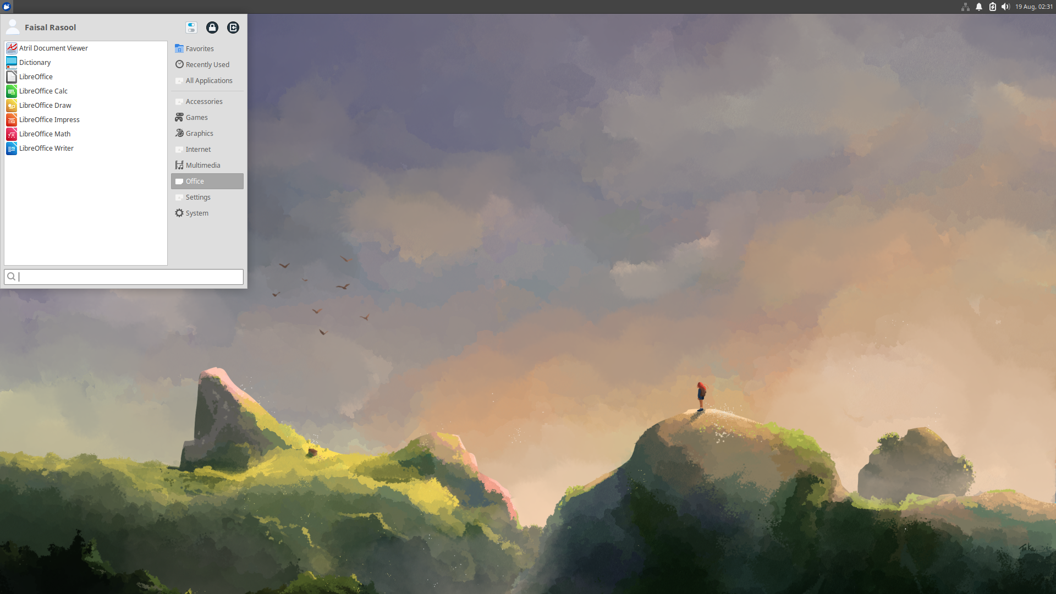The width and height of the screenshot is (1056, 594).
Task: Click the search input field
Action: (123, 276)
